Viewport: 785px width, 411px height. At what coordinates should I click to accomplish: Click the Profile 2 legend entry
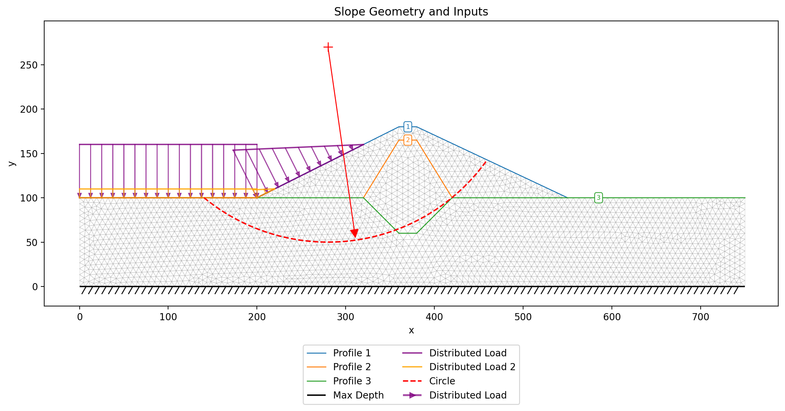pos(339,367)
